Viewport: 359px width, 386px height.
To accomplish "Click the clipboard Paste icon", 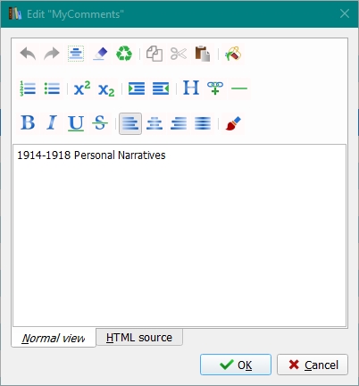I will pos(203,54).
